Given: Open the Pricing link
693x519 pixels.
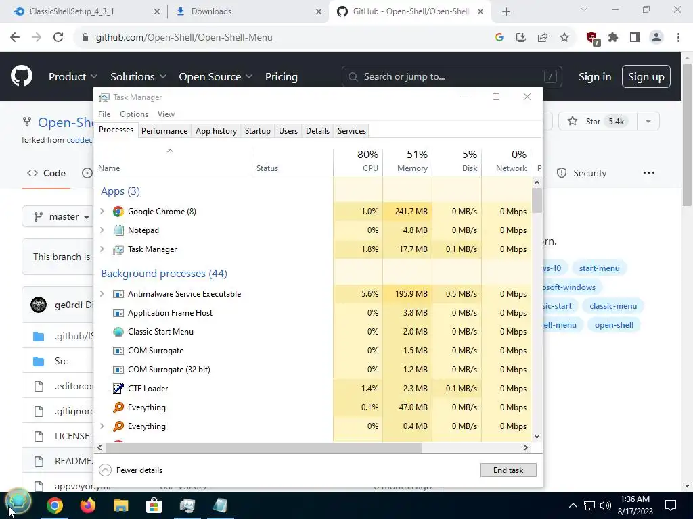Looking at the screenshot, I should [x=281, y=77].
